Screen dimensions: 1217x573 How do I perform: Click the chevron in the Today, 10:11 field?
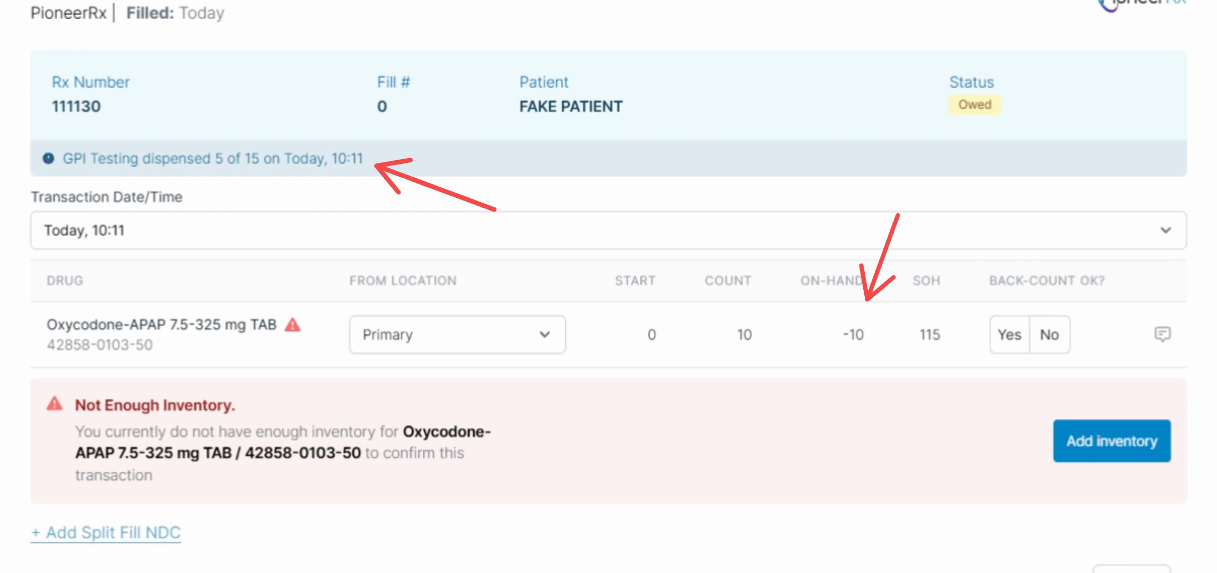(1166, 230)
